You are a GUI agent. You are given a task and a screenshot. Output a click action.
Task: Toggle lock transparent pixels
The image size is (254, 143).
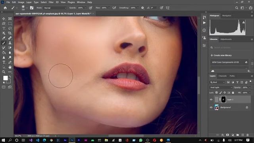click(217, 93)
